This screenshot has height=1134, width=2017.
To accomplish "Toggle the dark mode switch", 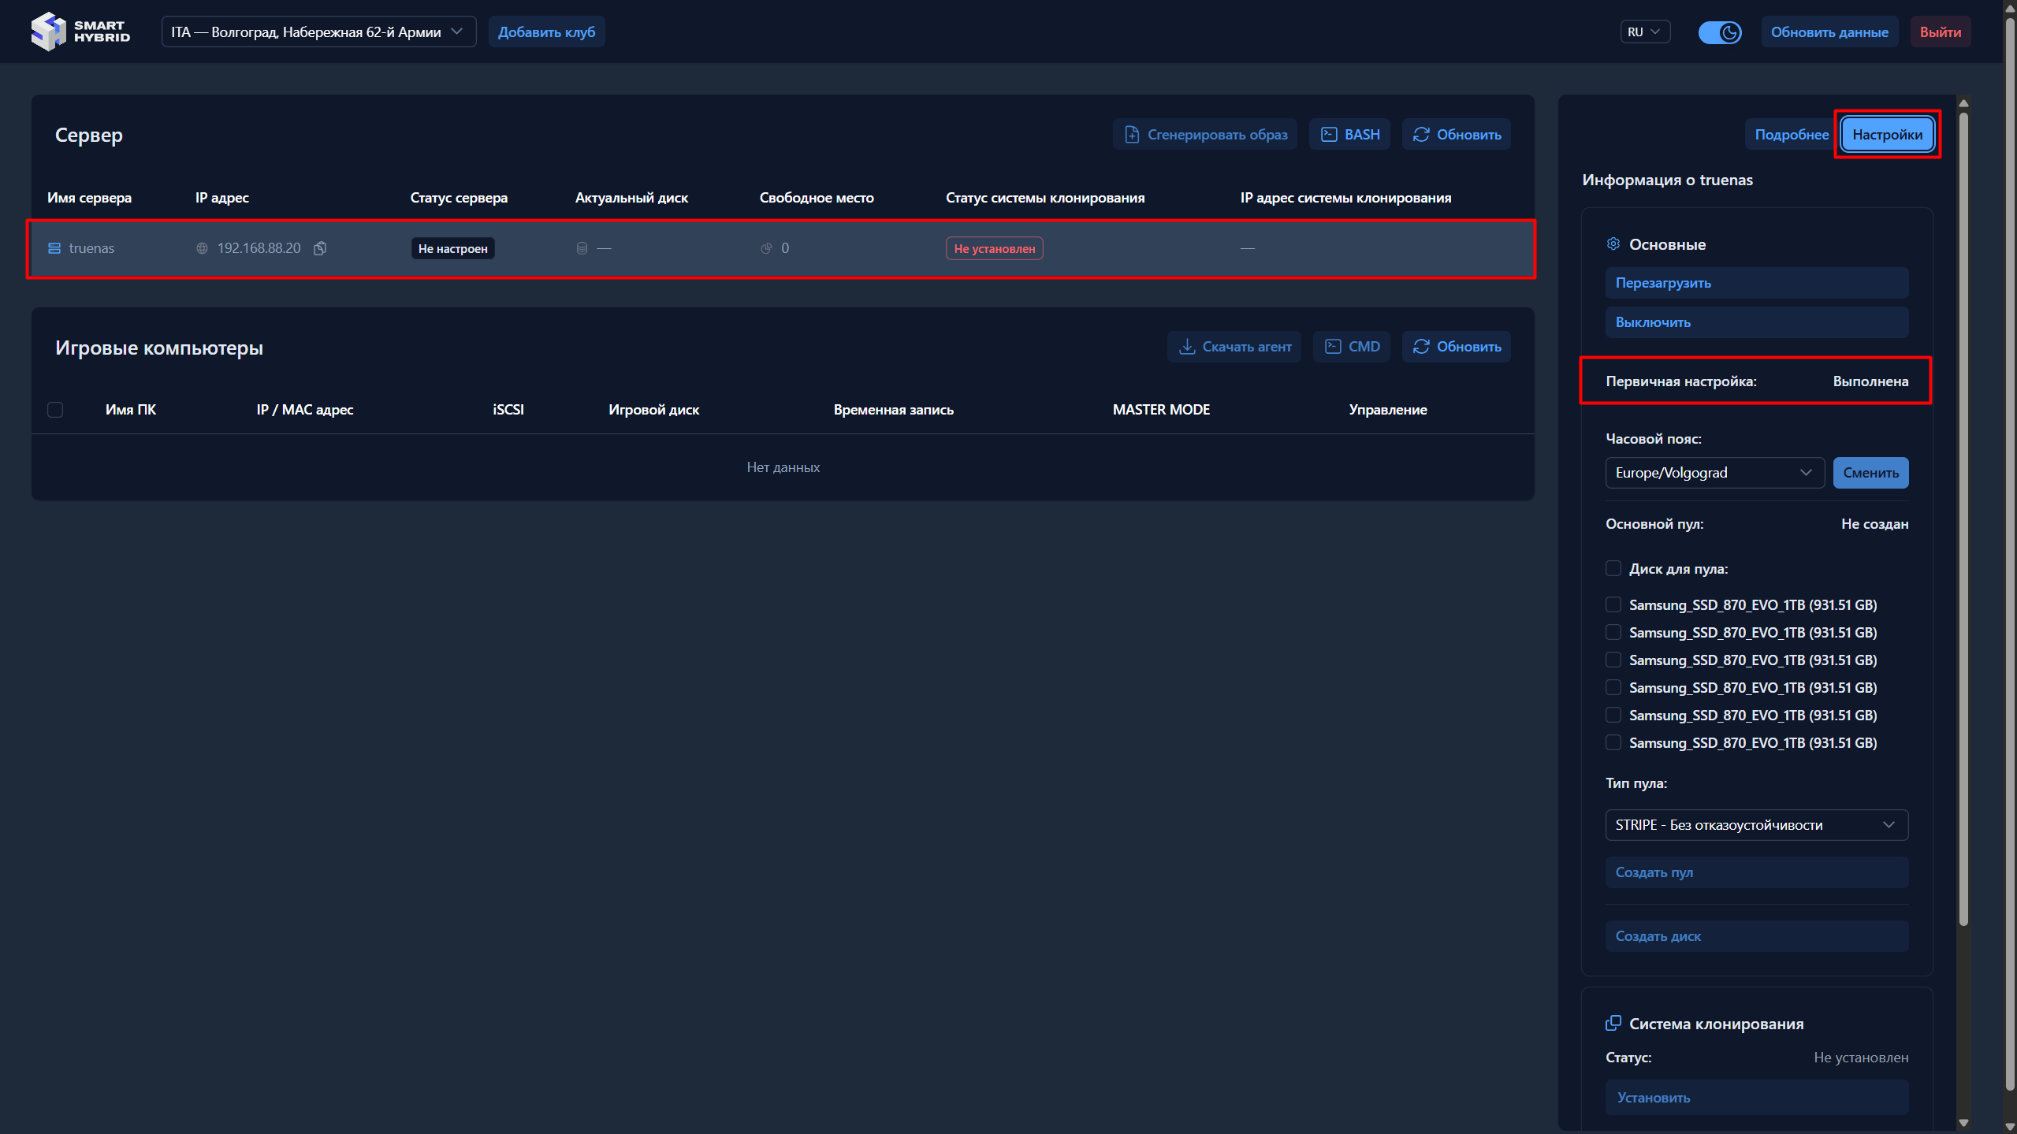I will [1719, 32].
